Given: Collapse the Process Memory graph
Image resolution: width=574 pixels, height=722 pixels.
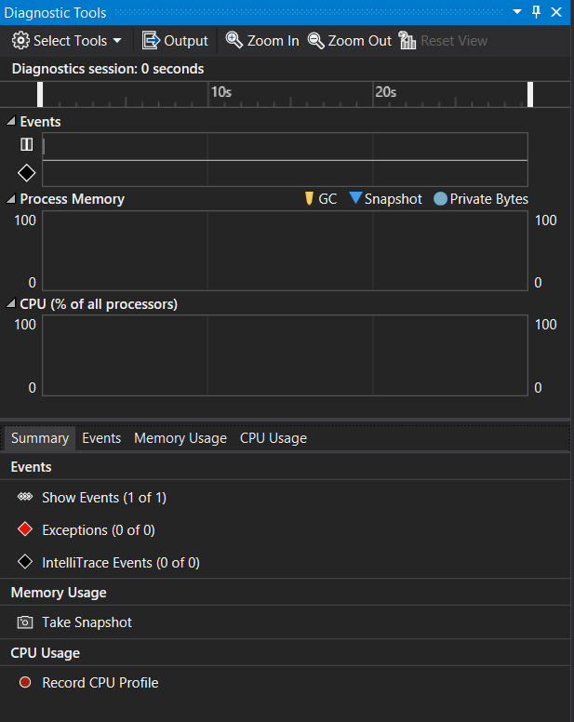Looking at the screenshot, I should 10,199.
